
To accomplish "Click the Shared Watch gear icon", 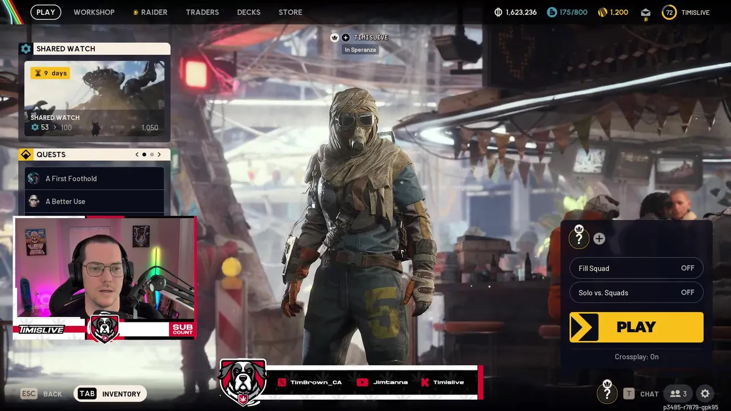I will point(26,49).
